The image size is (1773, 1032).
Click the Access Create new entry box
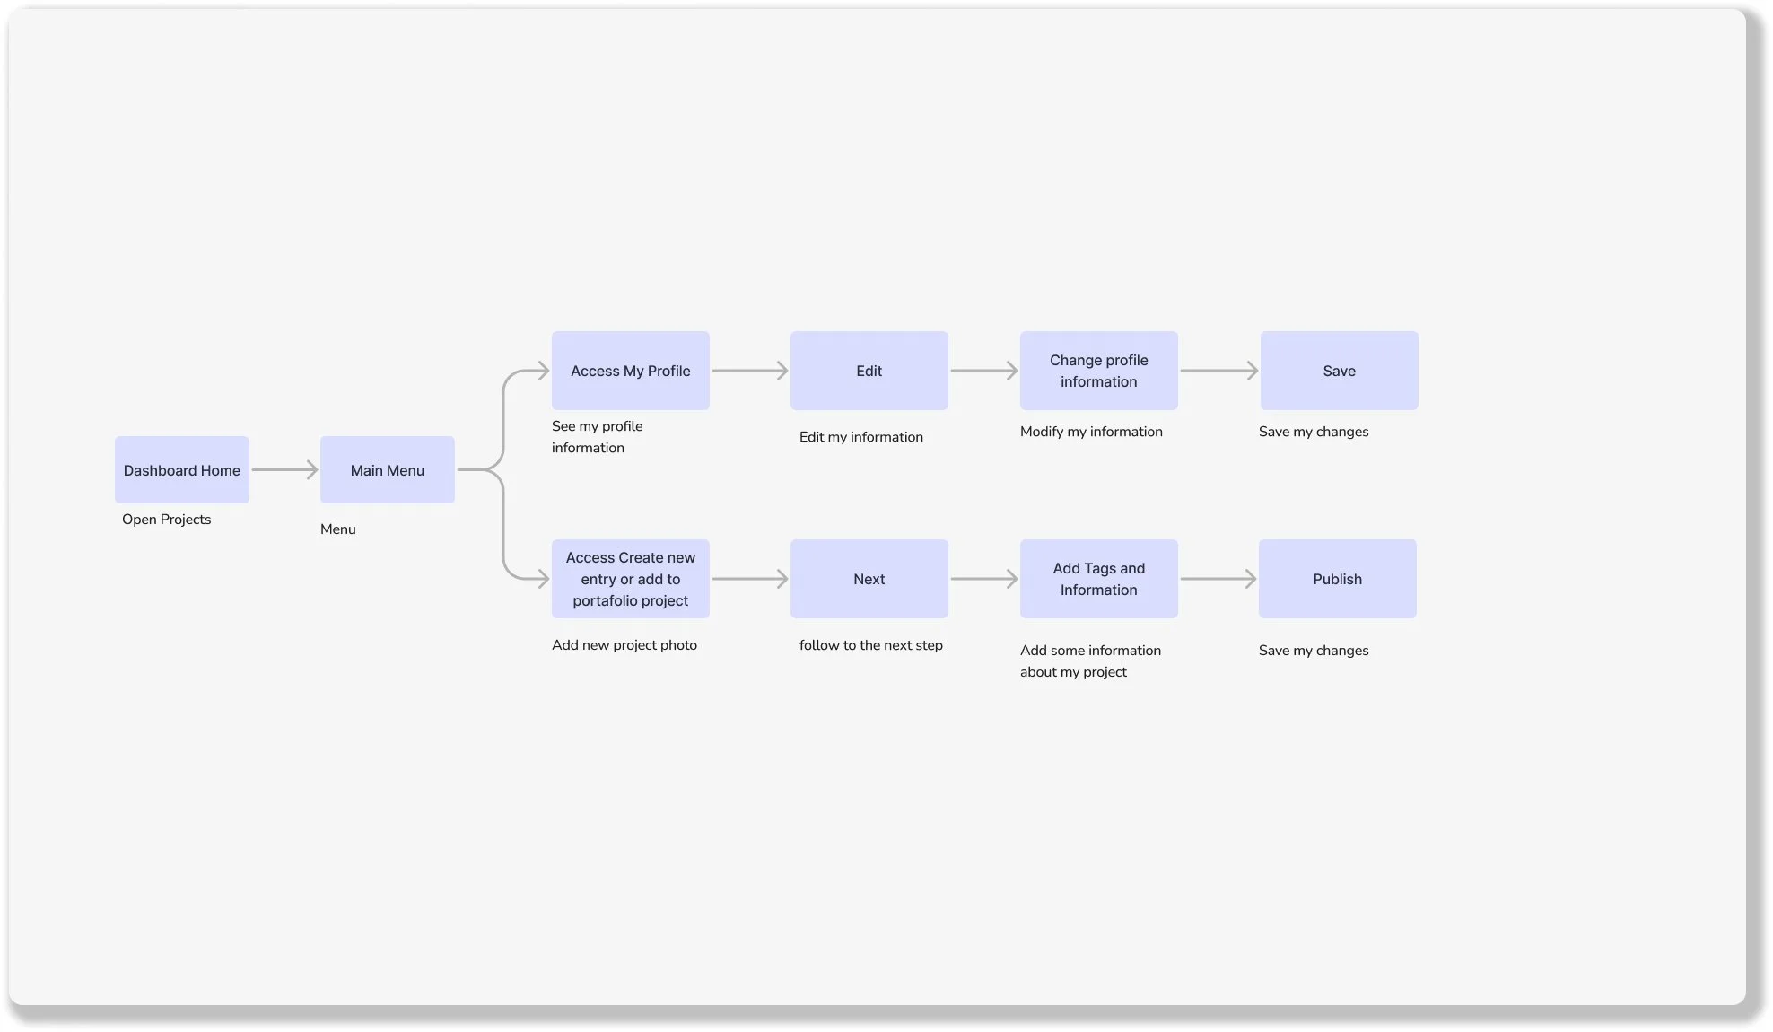point(630,579)
